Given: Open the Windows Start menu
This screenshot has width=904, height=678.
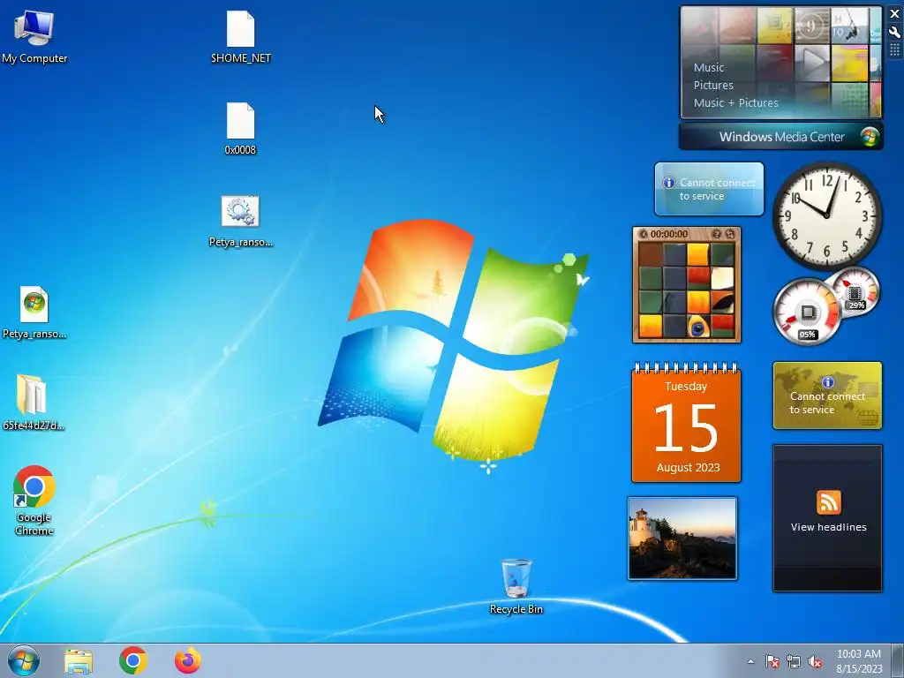Looking at the screenshot, I should point(24,660).
